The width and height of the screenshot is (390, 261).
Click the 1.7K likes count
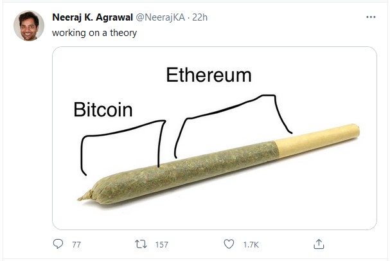[251, 245]
